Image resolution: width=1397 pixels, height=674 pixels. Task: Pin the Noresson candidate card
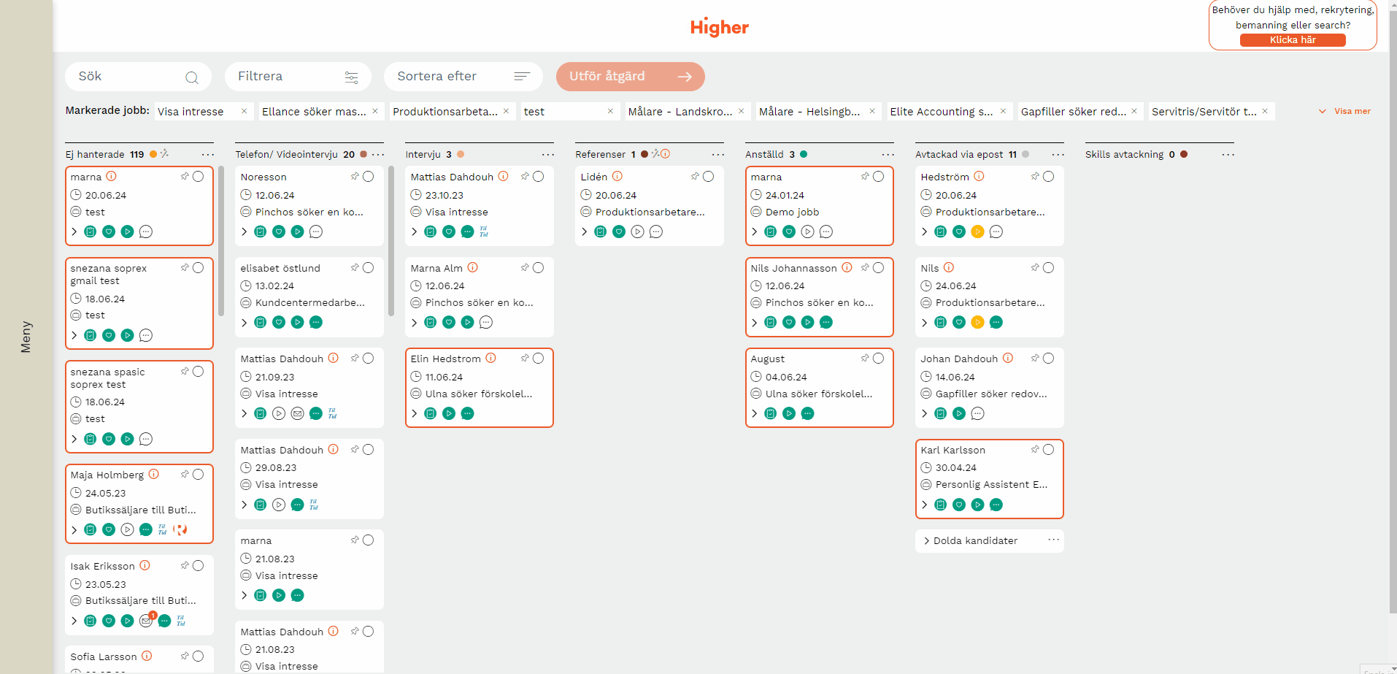point(355,177)
